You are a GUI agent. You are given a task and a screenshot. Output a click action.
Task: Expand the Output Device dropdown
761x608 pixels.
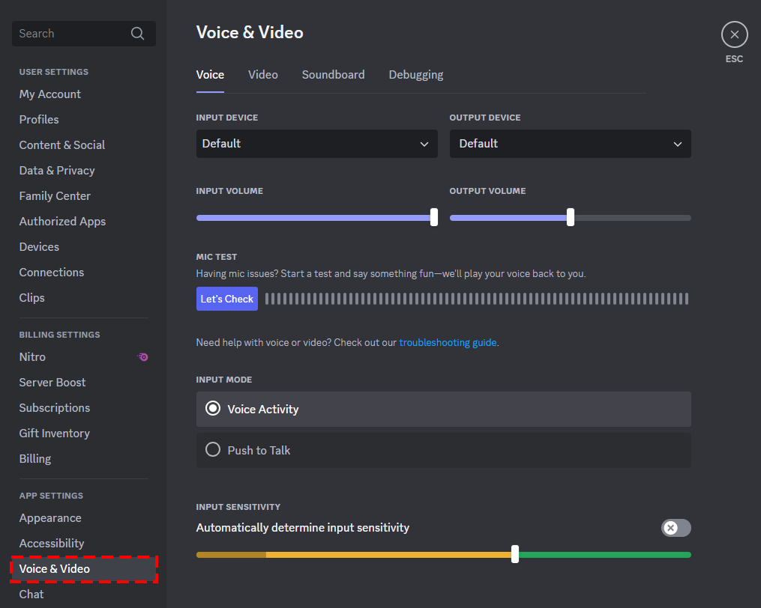[570, 144]
